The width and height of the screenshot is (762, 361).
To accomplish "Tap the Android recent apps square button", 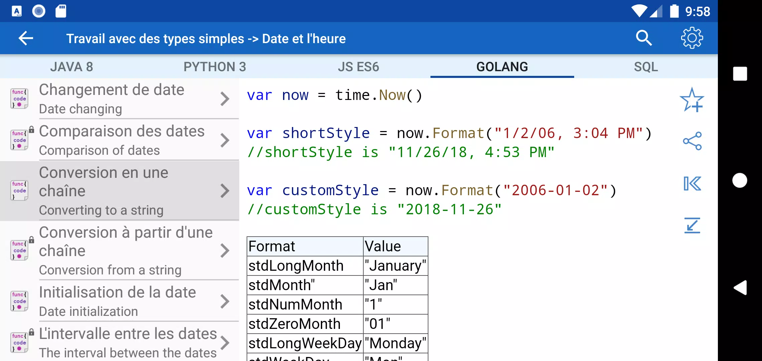I will tap(740, 74).
